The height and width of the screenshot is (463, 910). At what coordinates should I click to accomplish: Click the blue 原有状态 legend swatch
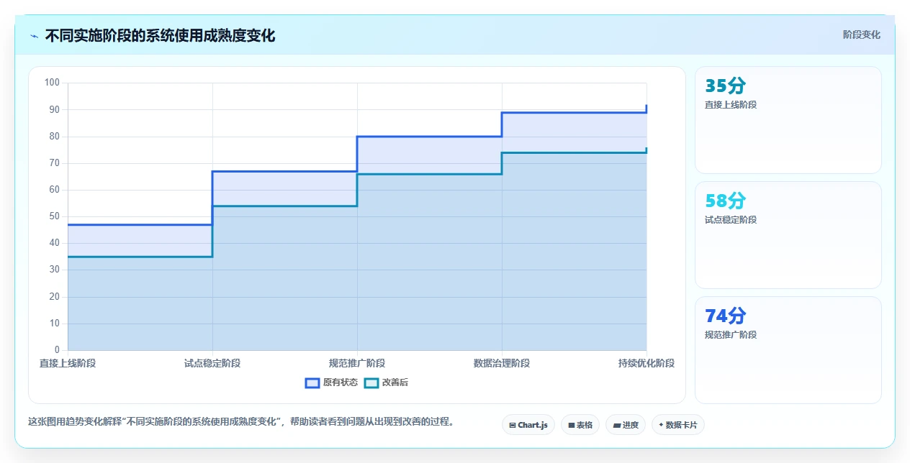(312, 382)
